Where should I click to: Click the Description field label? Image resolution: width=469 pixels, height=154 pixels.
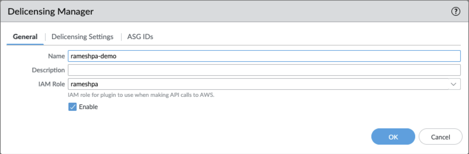[48, 70]
